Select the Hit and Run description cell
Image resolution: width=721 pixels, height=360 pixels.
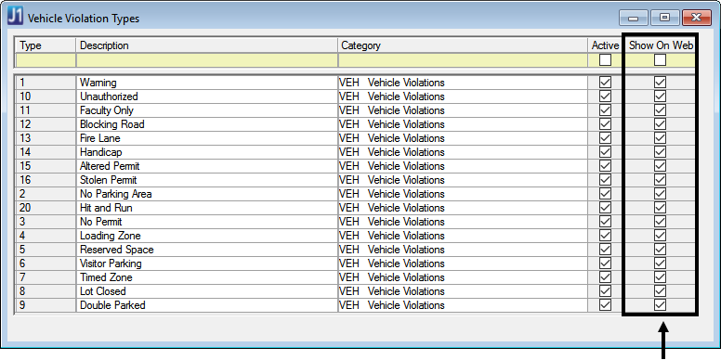click(206, 208)
